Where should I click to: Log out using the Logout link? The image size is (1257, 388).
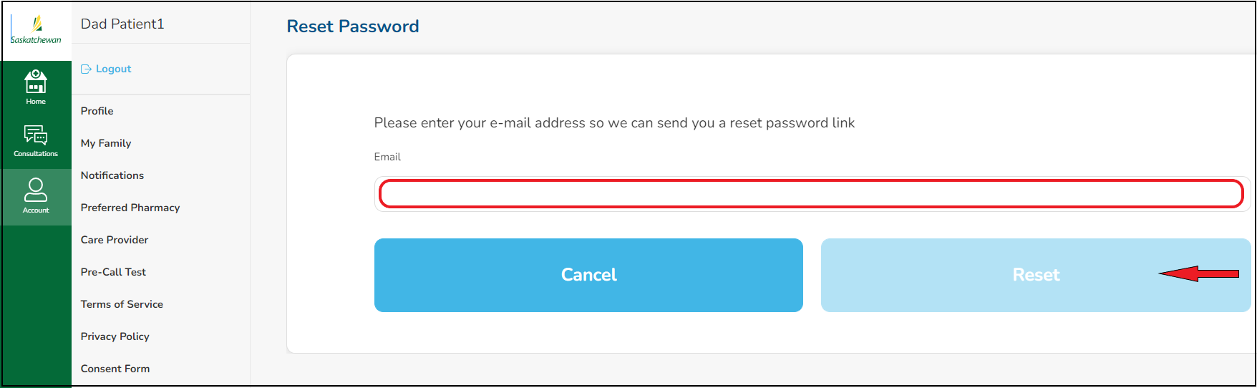(113, 69)
